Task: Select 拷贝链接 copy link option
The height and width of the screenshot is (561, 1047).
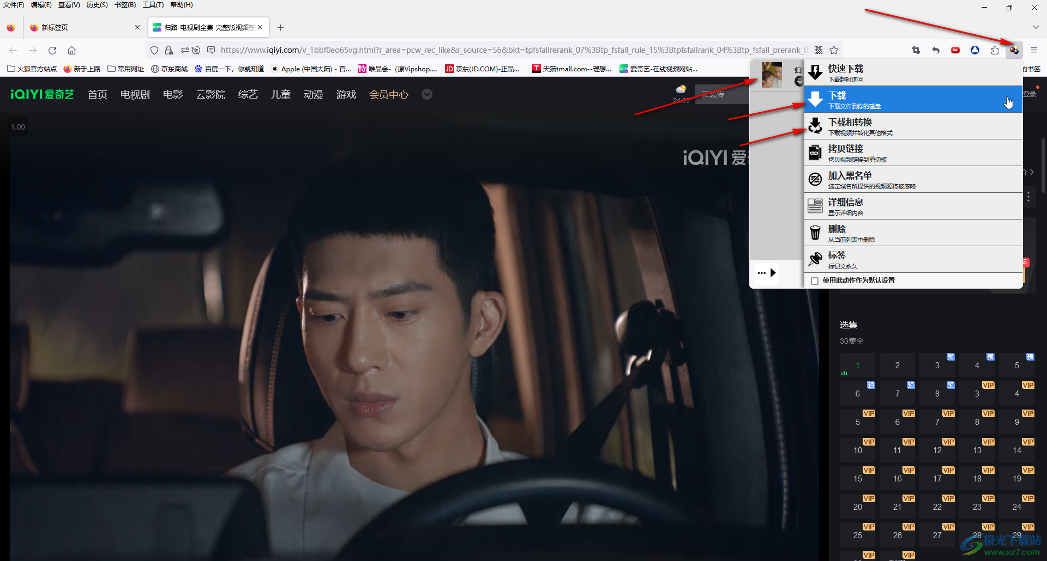Action: click(913, 153)
